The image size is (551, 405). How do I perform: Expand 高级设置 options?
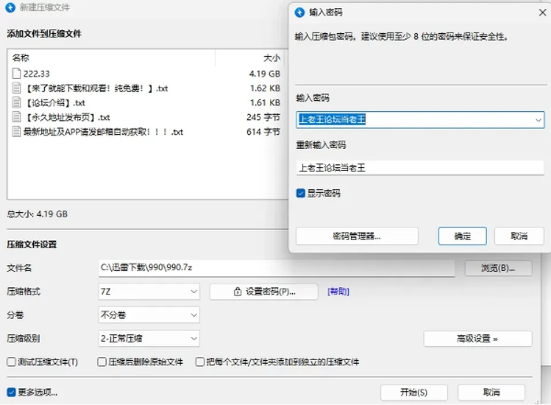click(478, 338)
